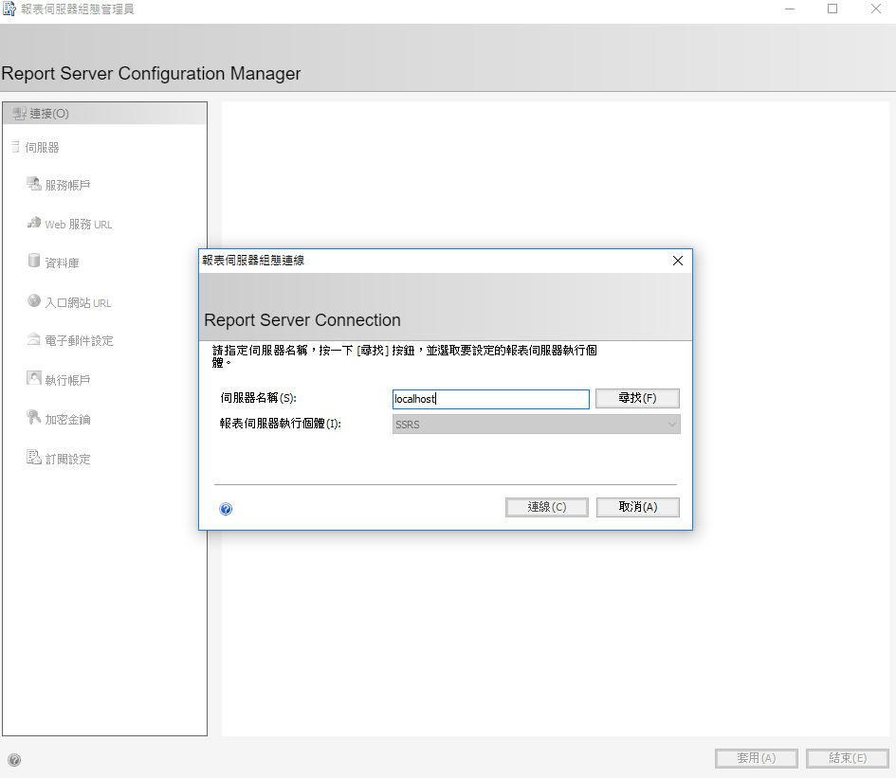Screen dimensions: 896x778
Task: Click the 電子郵件設定 mail icon
Action: coord(34,340)
